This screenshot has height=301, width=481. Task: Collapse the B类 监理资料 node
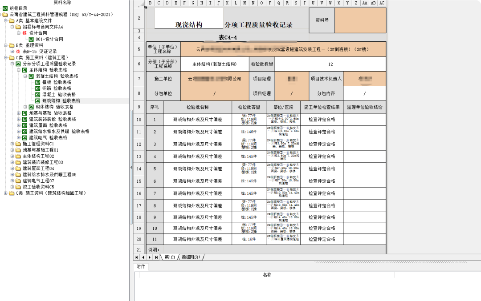[5, 45]
